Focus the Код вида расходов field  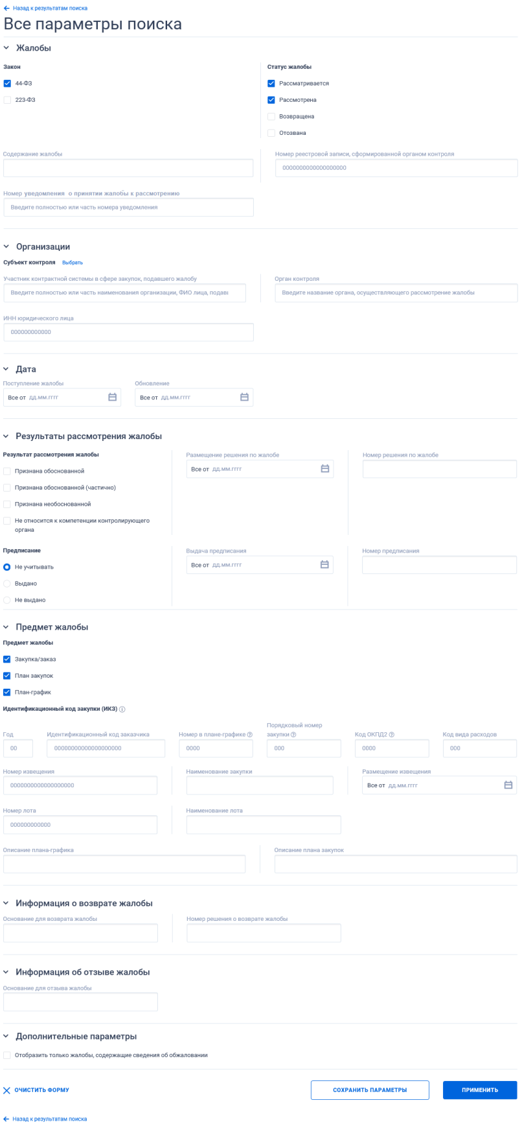[x=480, y=748]
